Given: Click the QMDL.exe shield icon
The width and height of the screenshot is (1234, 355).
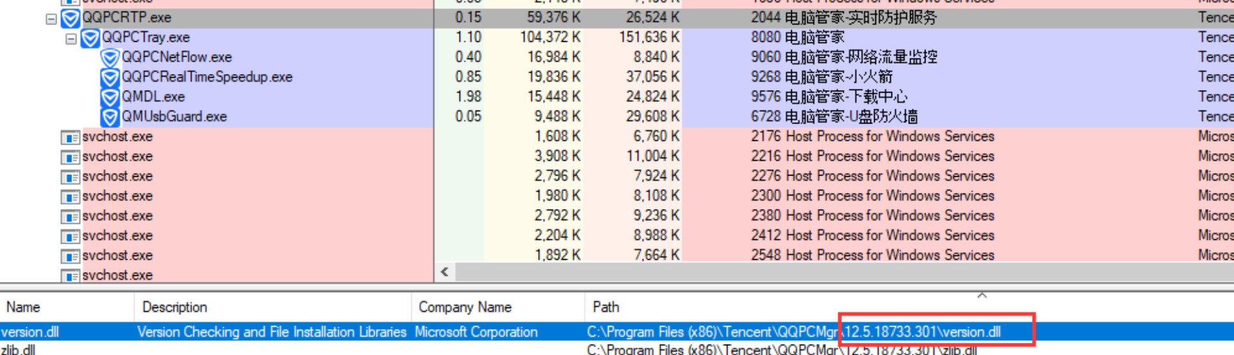Looking at the screenshot, I should [x=110, y=98].
